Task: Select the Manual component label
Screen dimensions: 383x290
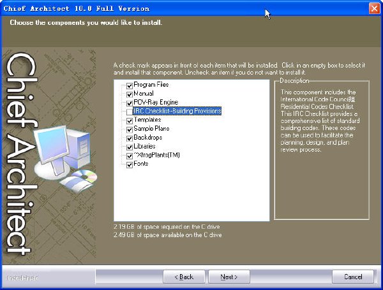Action: pos(144,94)
